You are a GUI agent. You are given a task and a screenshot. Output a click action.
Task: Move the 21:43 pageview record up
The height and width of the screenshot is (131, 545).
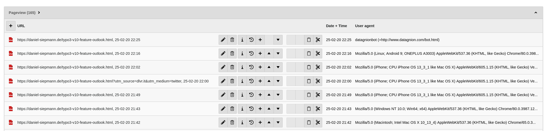269,109
